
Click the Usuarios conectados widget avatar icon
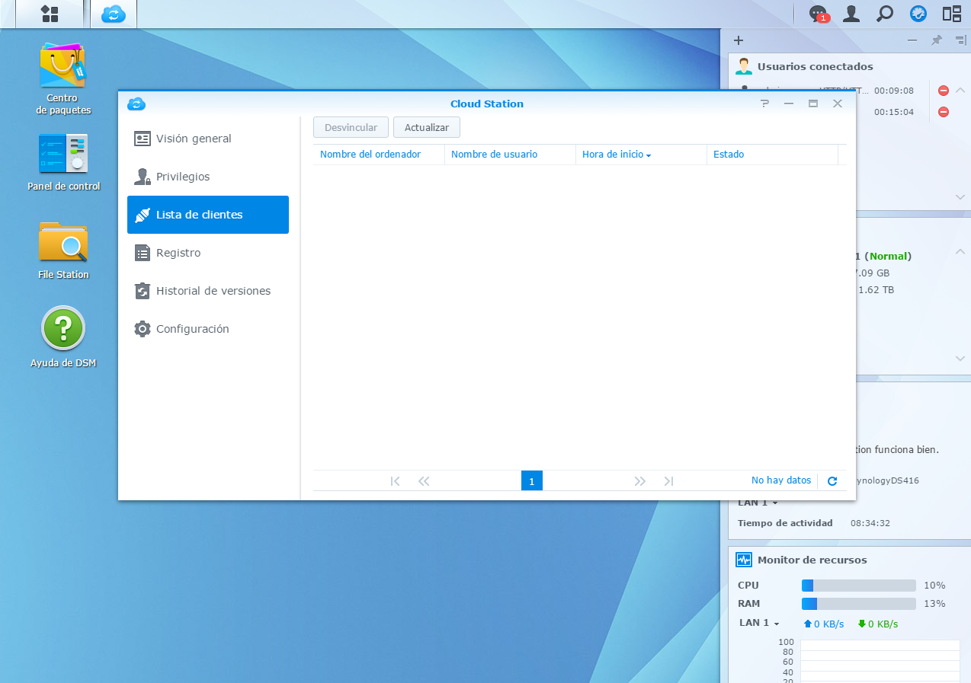click(x=744, y=66)
